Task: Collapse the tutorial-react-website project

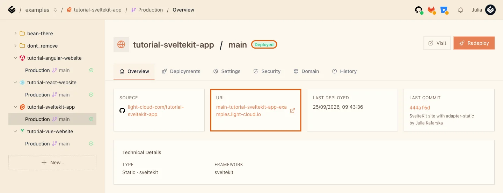Action: click(15, 83)
